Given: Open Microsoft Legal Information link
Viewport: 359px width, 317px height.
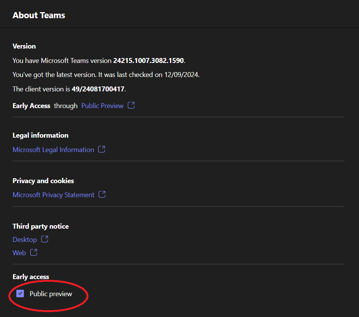Looking at the screenshot, I should 54,149.
